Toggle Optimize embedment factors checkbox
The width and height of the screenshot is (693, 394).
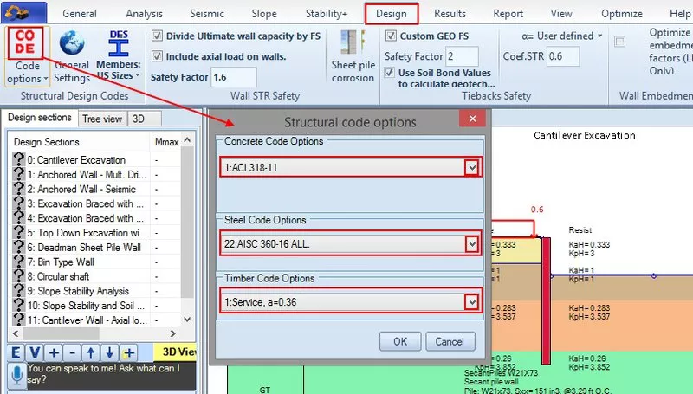619,42
